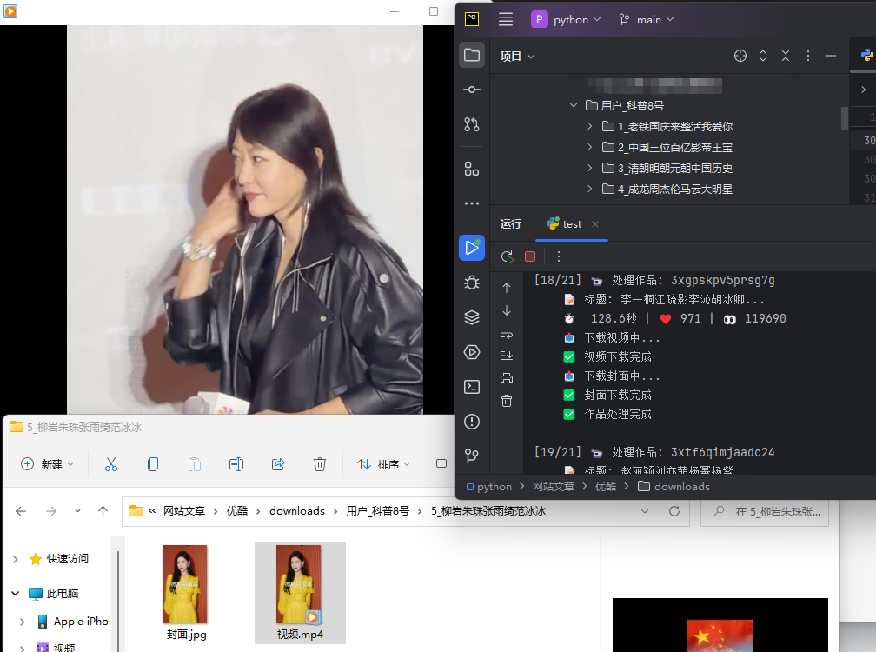Open the 排序 sort dropdown in Explorer

383,464
